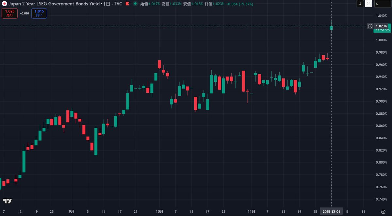Click the 11月 label on the time axis
Screen dimensions: 392x216
coord(252,211)
